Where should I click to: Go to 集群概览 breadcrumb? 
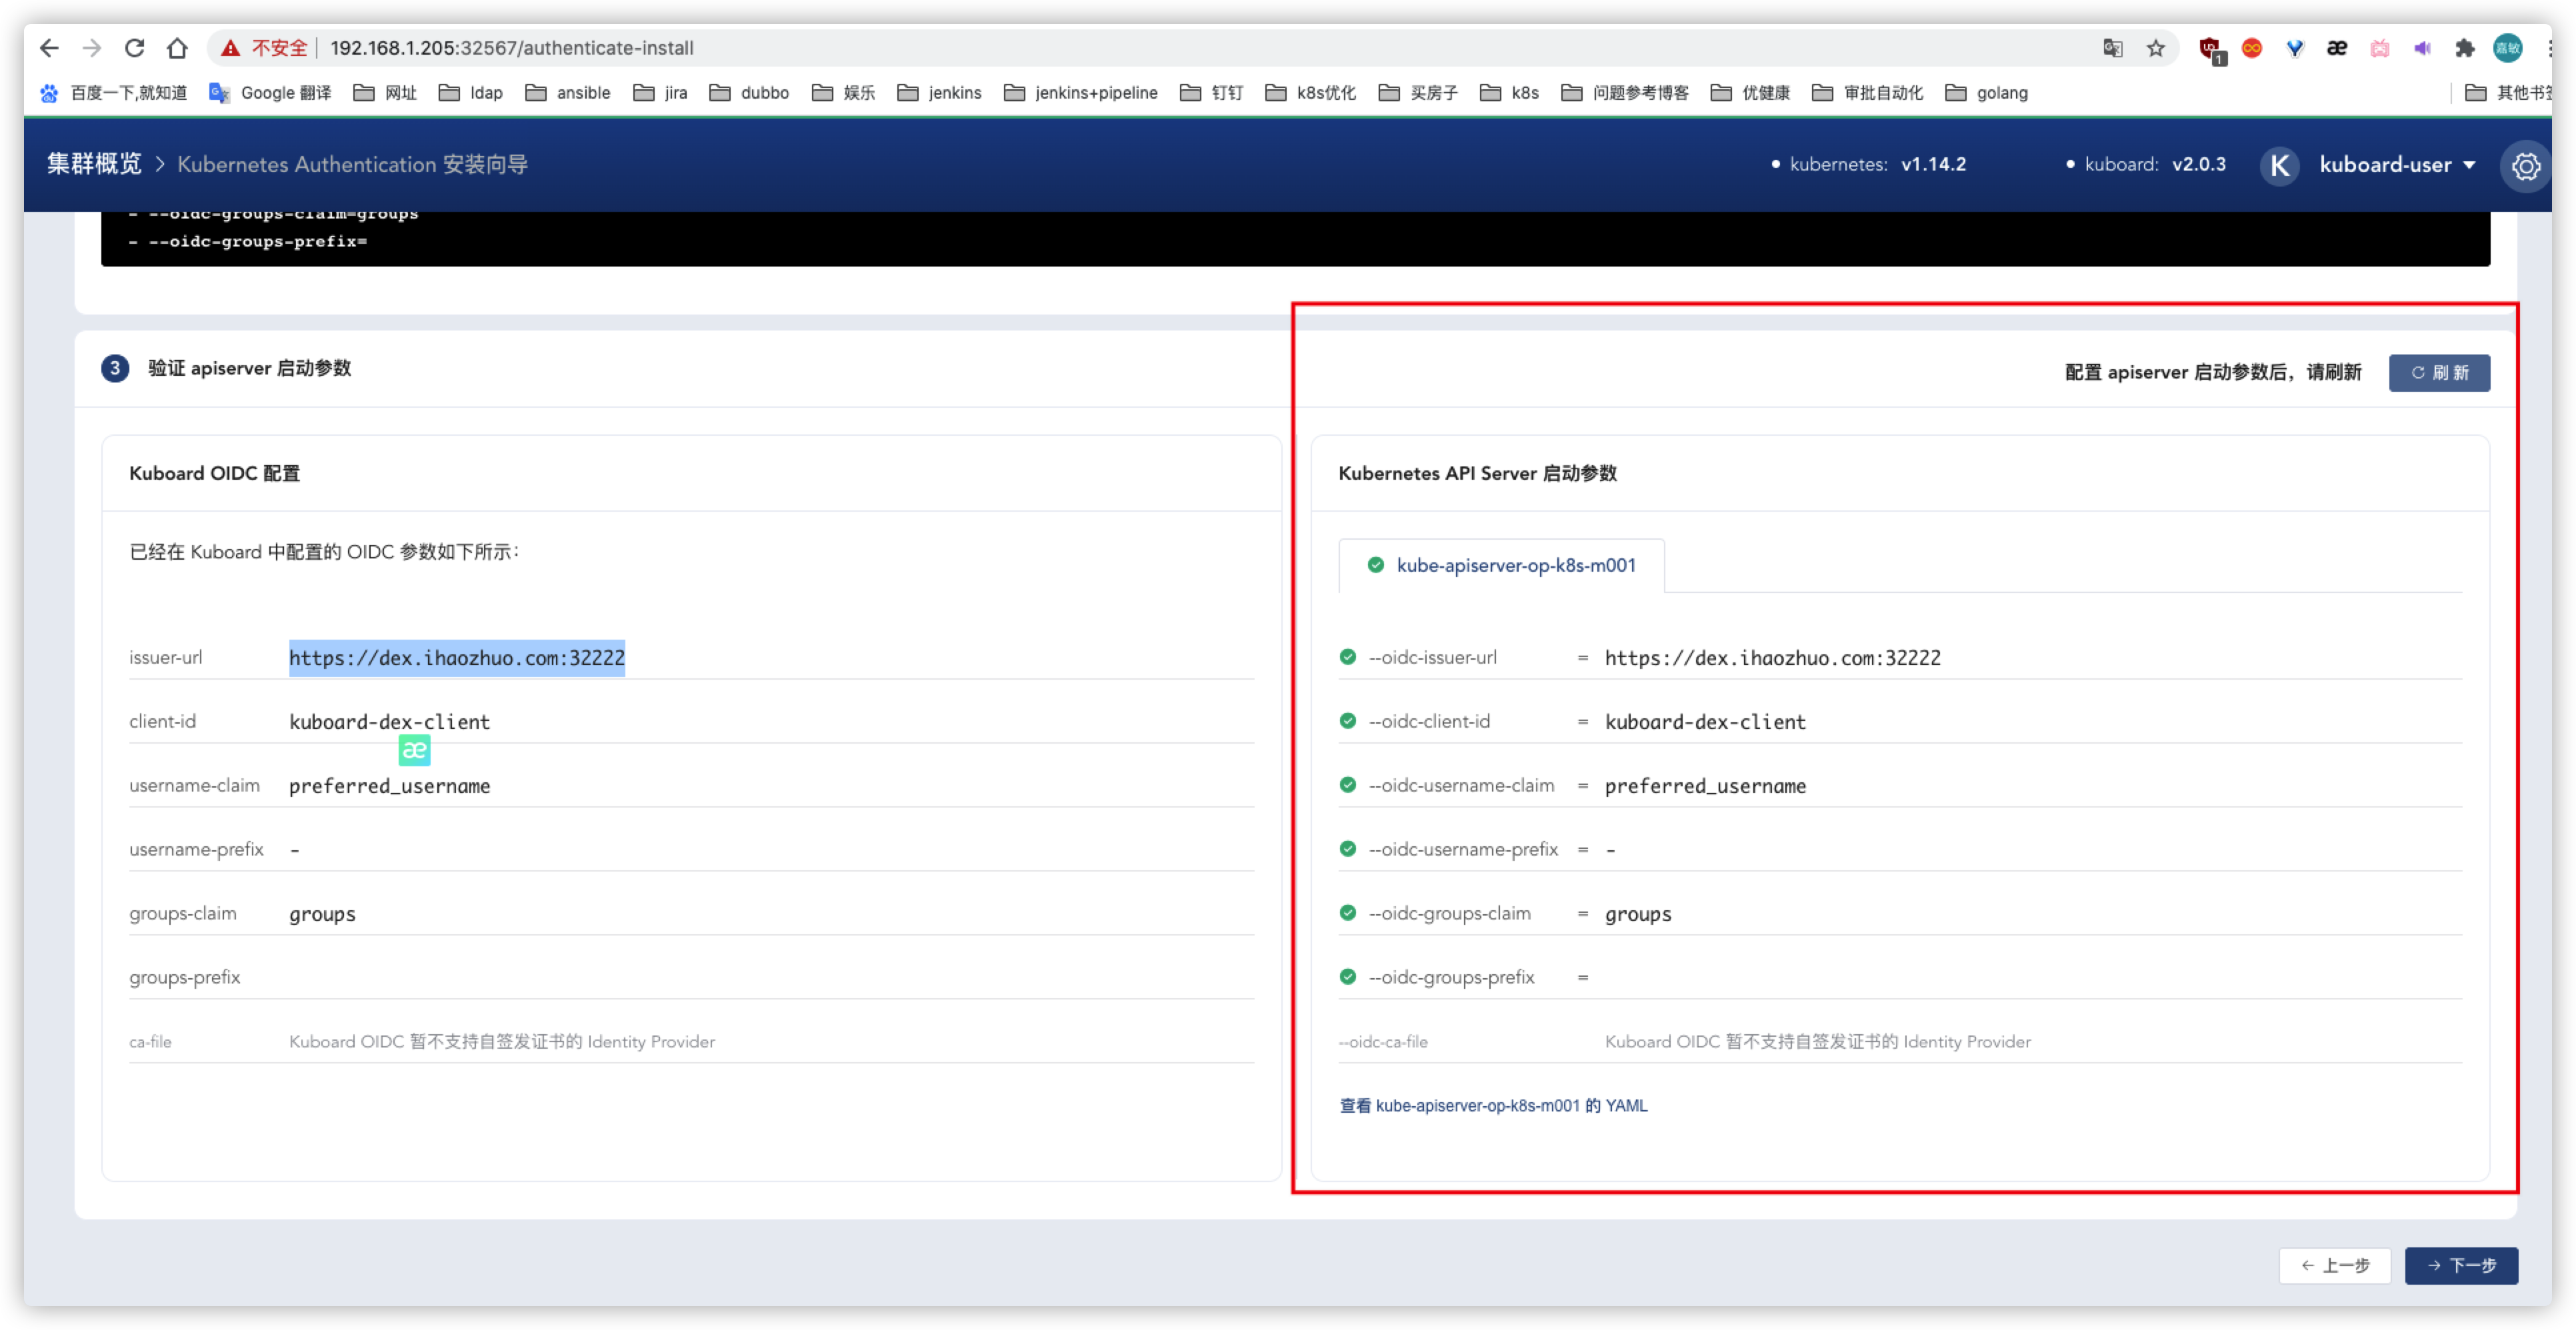pos(94,165)
